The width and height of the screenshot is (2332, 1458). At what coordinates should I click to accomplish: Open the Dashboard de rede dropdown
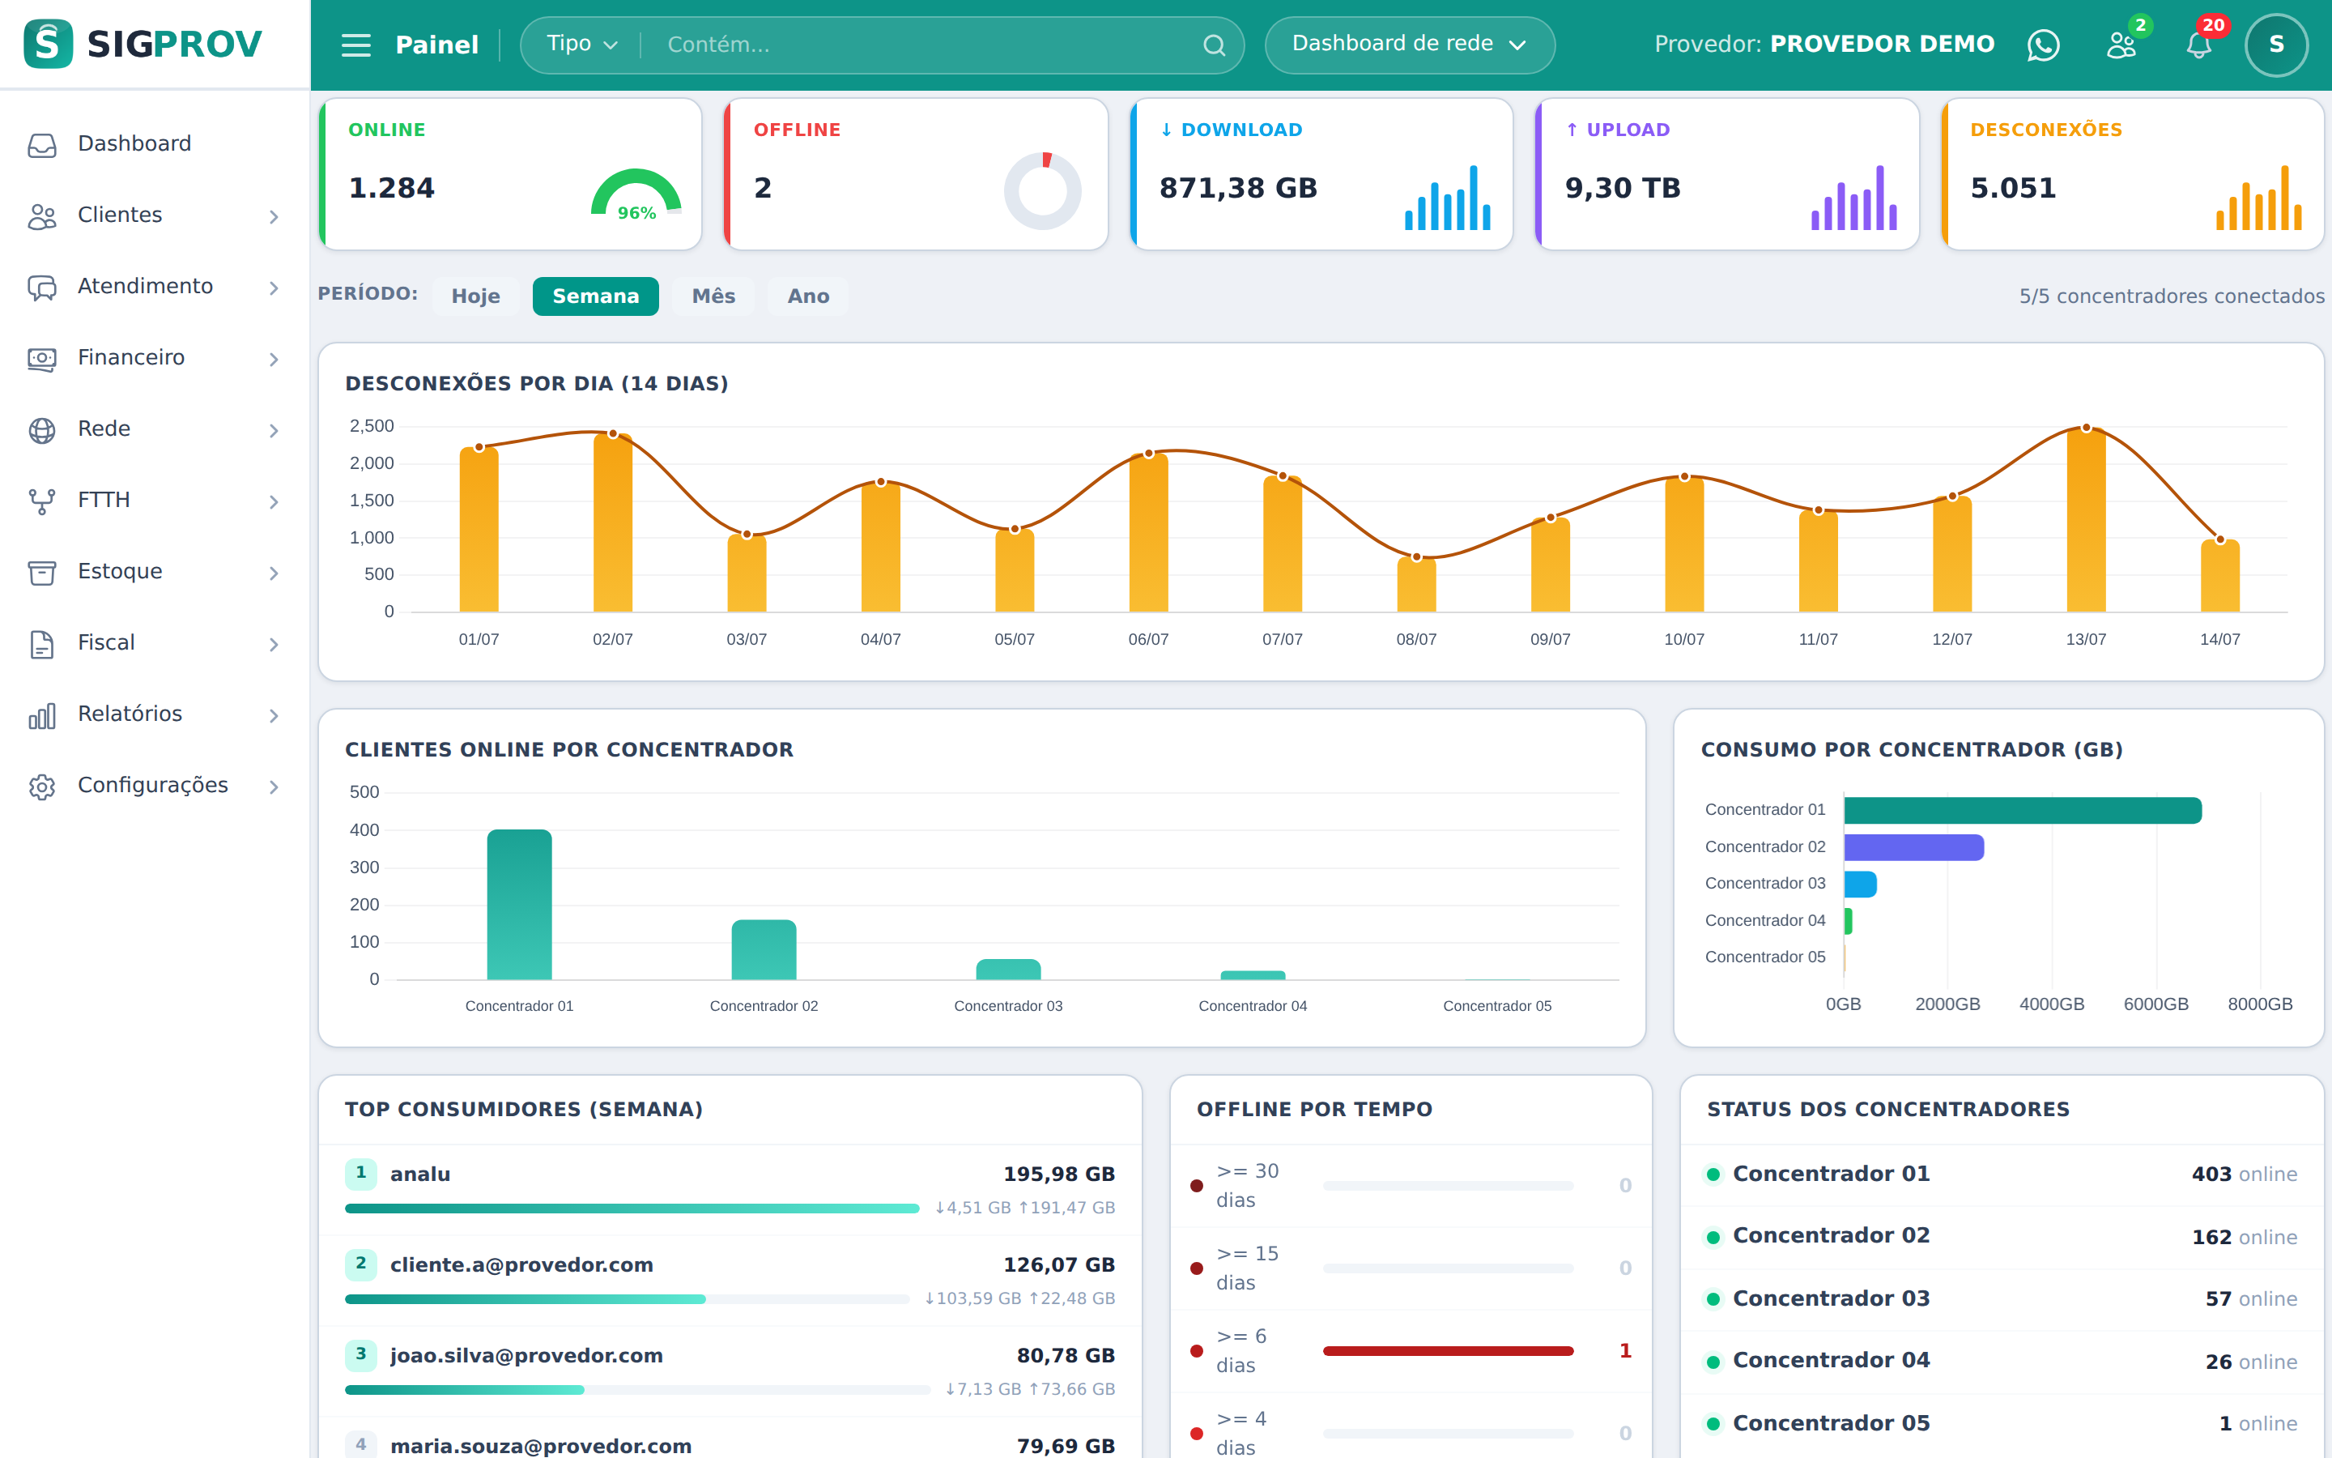[x=1410, y=45]
